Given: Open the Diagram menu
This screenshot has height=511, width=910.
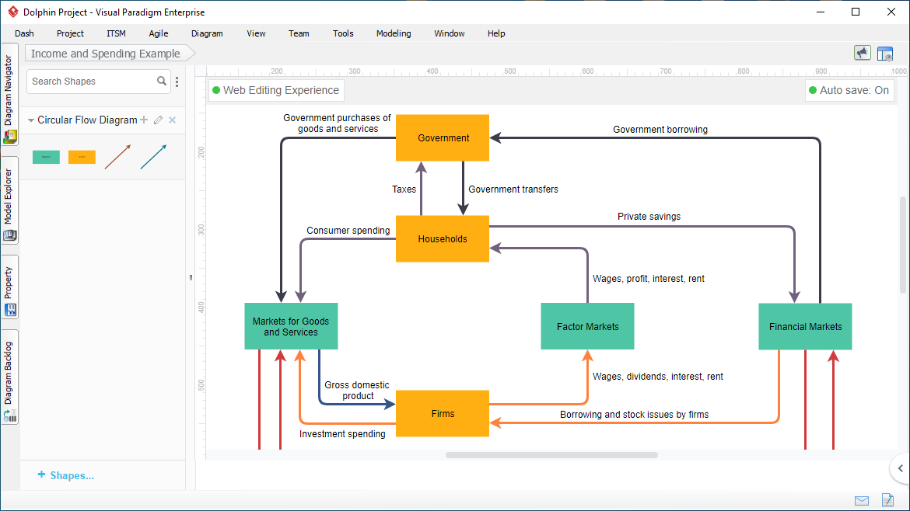Looking at the screenshot, I should [207, 33].
